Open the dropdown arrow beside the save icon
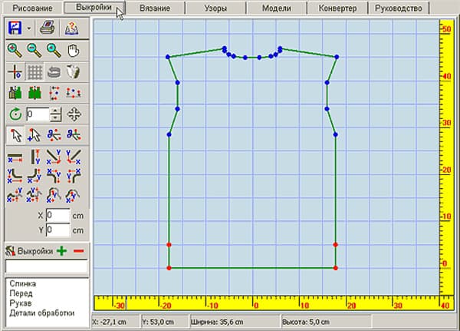 tap(29, 28)
